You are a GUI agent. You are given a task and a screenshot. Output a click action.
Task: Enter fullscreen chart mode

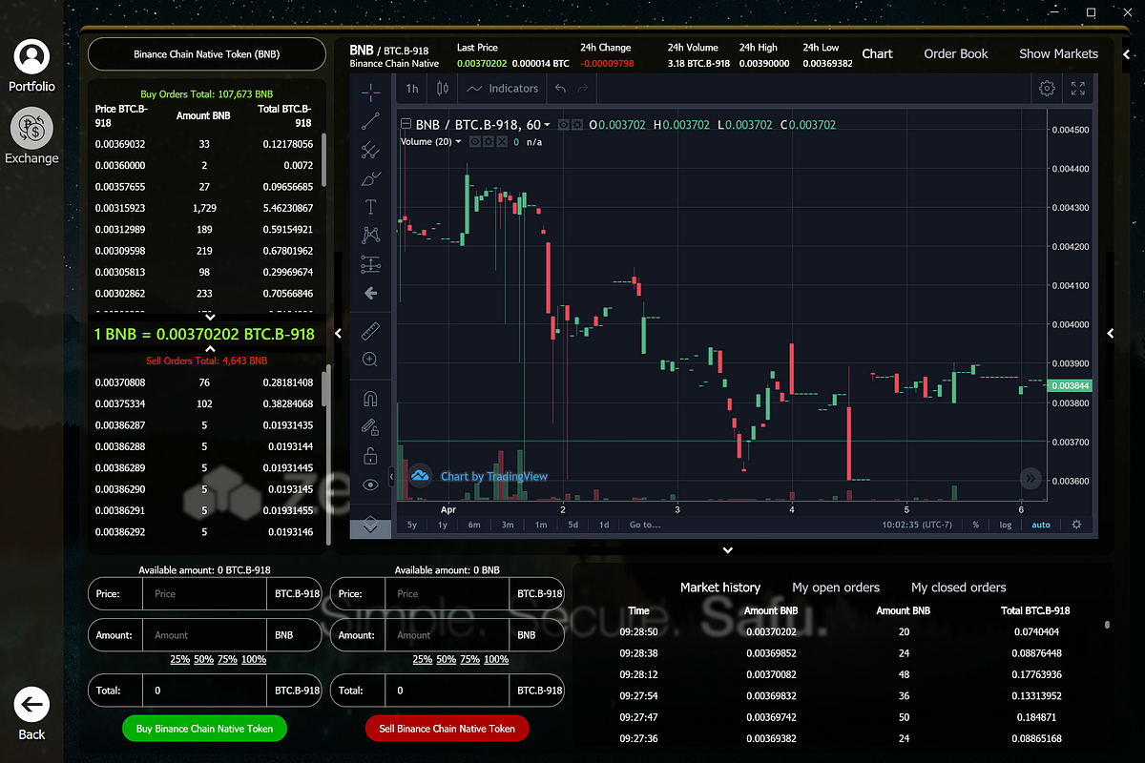coord(1078,89)
